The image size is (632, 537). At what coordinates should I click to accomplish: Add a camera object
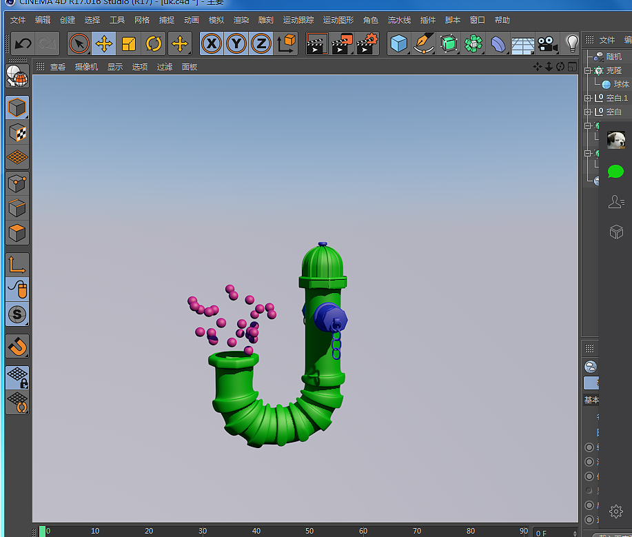(x=547, y=43)
